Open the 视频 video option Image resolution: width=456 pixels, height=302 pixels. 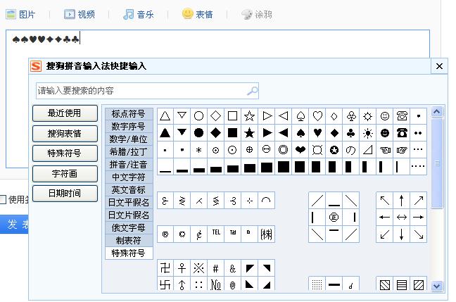80,14
